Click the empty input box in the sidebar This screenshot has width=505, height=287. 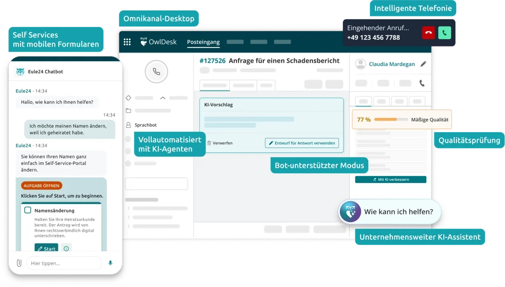156,184
